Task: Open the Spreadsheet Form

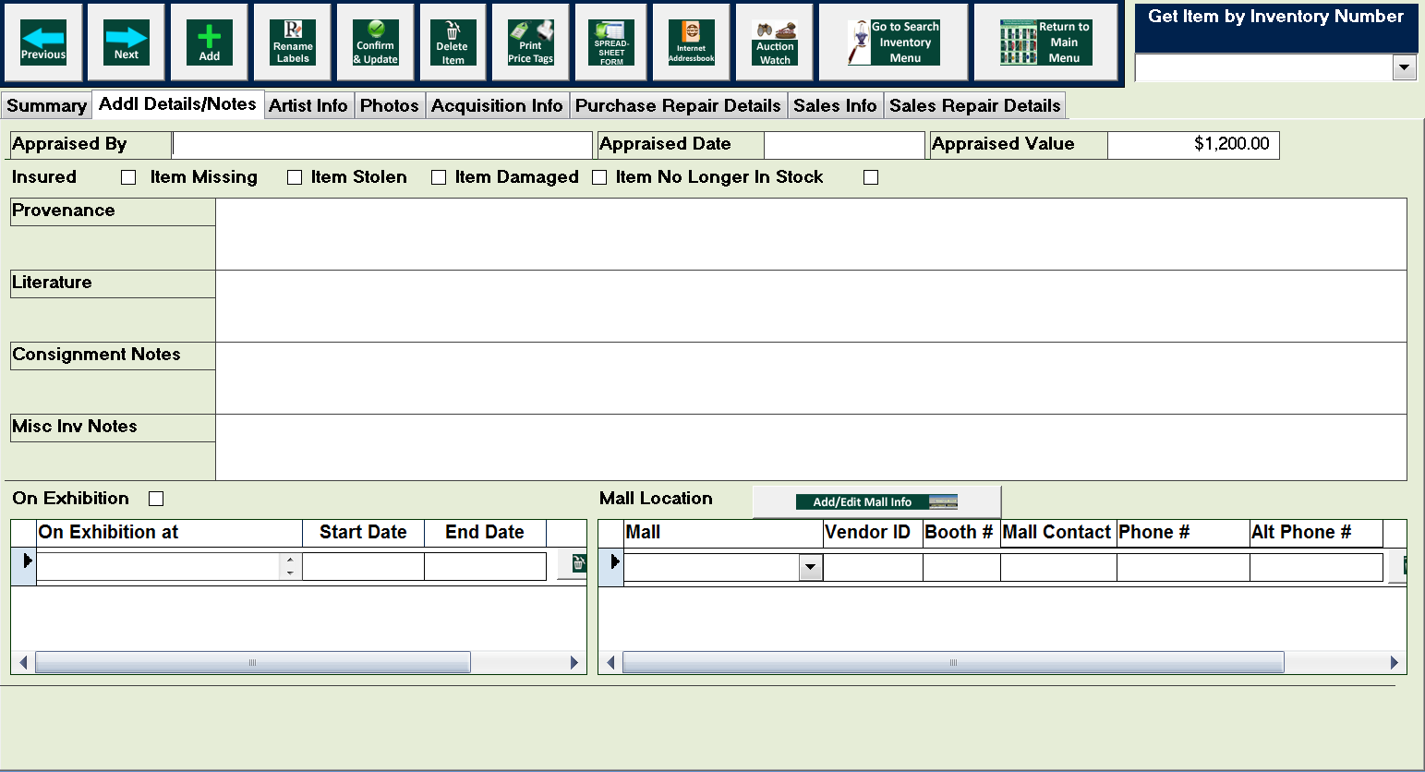Action: click(611, 42)
